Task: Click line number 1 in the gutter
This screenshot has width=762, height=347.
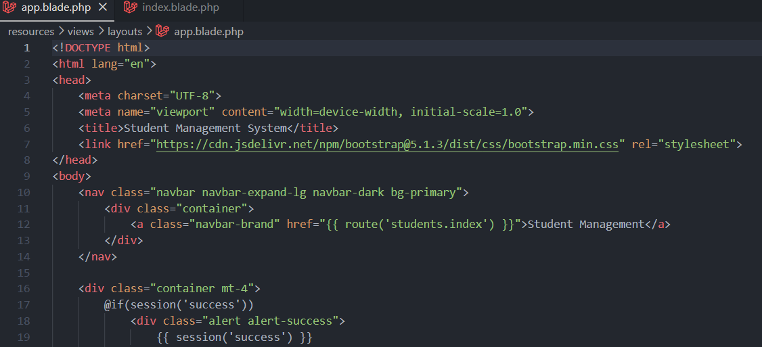Action: 26,48
